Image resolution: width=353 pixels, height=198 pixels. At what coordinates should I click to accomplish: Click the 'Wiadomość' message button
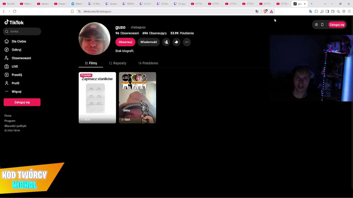point(149,42)
